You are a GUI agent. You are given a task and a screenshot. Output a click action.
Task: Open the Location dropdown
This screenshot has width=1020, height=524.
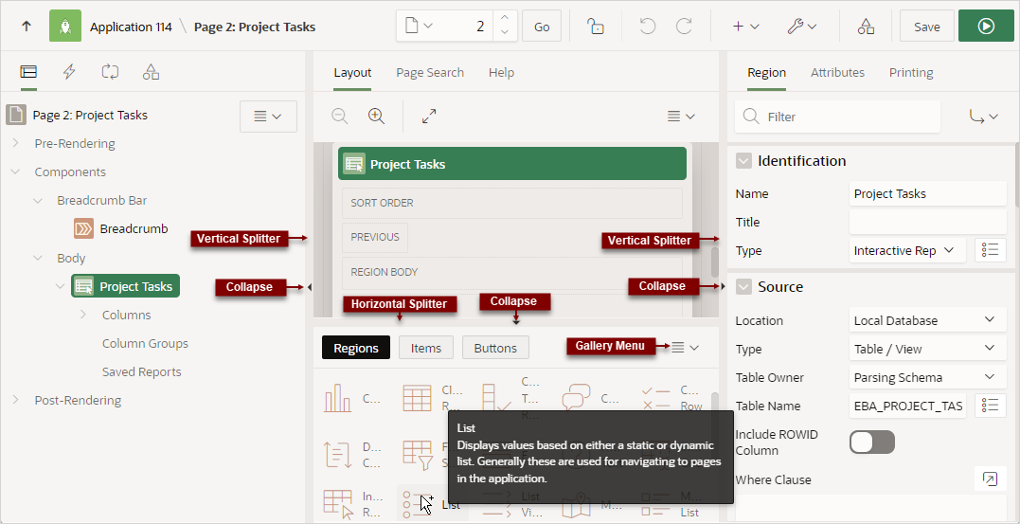[x=927, y=320]
